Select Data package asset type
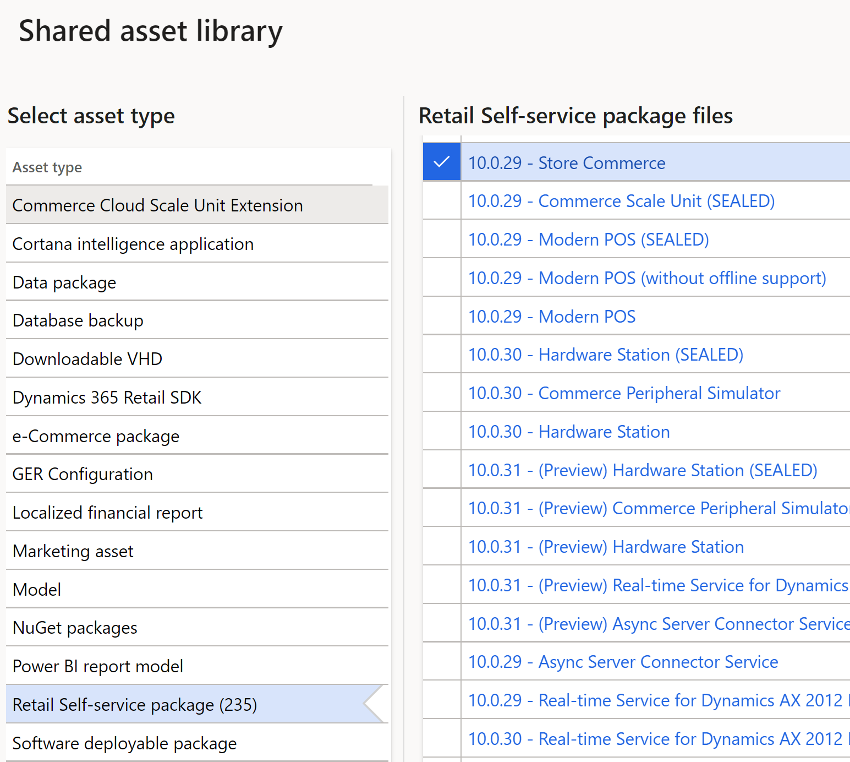Viewport: 850px width, 762px height. click(x=197, y=282)
